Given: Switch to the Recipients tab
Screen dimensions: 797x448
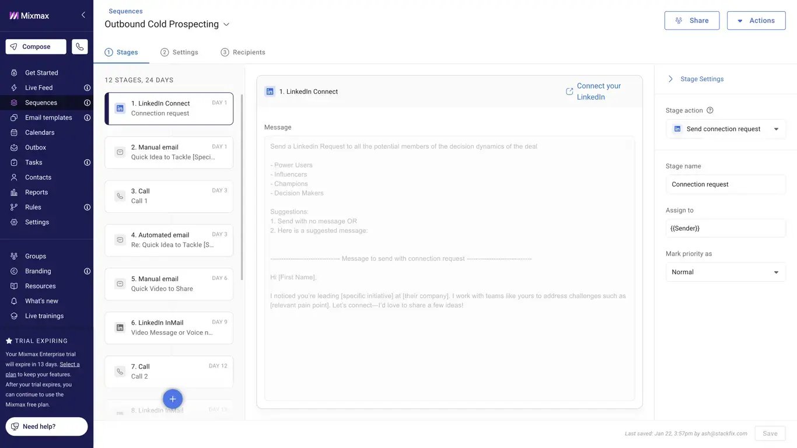Looking at the screenshot, I should [x=243, y=52].
